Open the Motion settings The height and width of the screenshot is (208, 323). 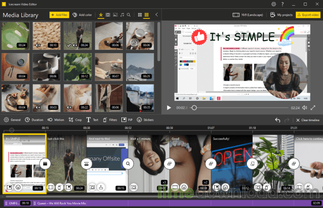56,120
